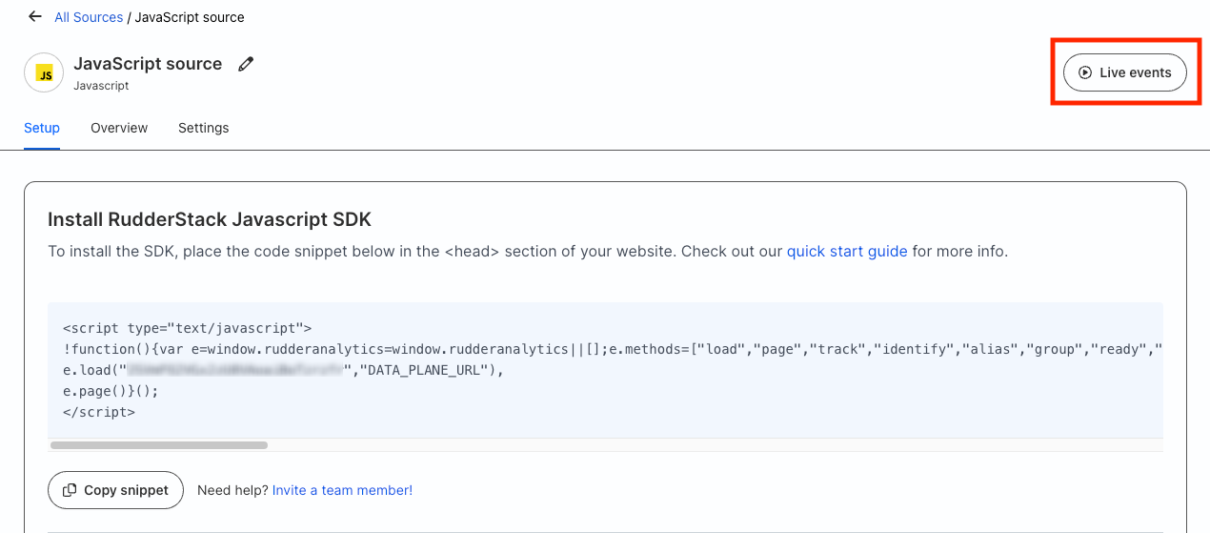Click the Javascript subtitle under source name
The width and height of the screenshot is (1210, 533).
pyautogui.click(x=101, y=86)
